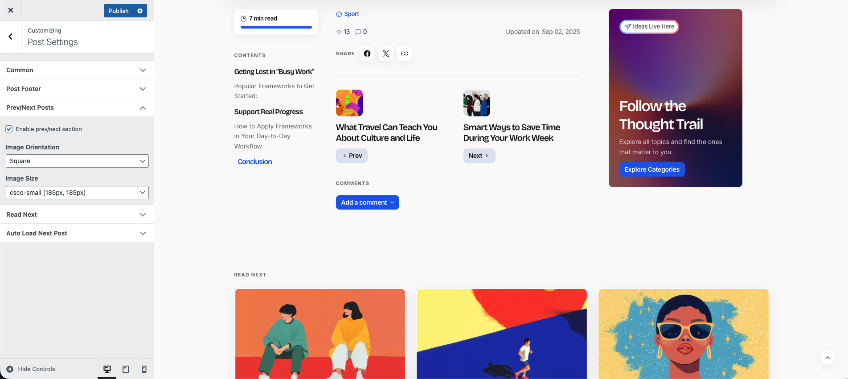
Task: Switch to desktop preview mode
Action: coord(107,369)
